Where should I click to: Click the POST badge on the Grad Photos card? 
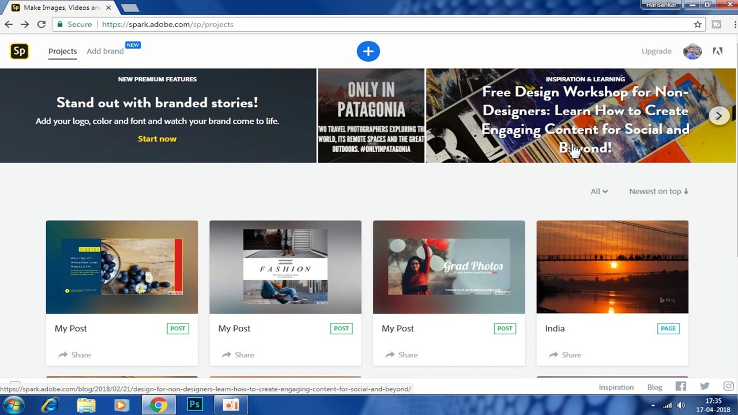pyautogui.click(x=504, y=329)
